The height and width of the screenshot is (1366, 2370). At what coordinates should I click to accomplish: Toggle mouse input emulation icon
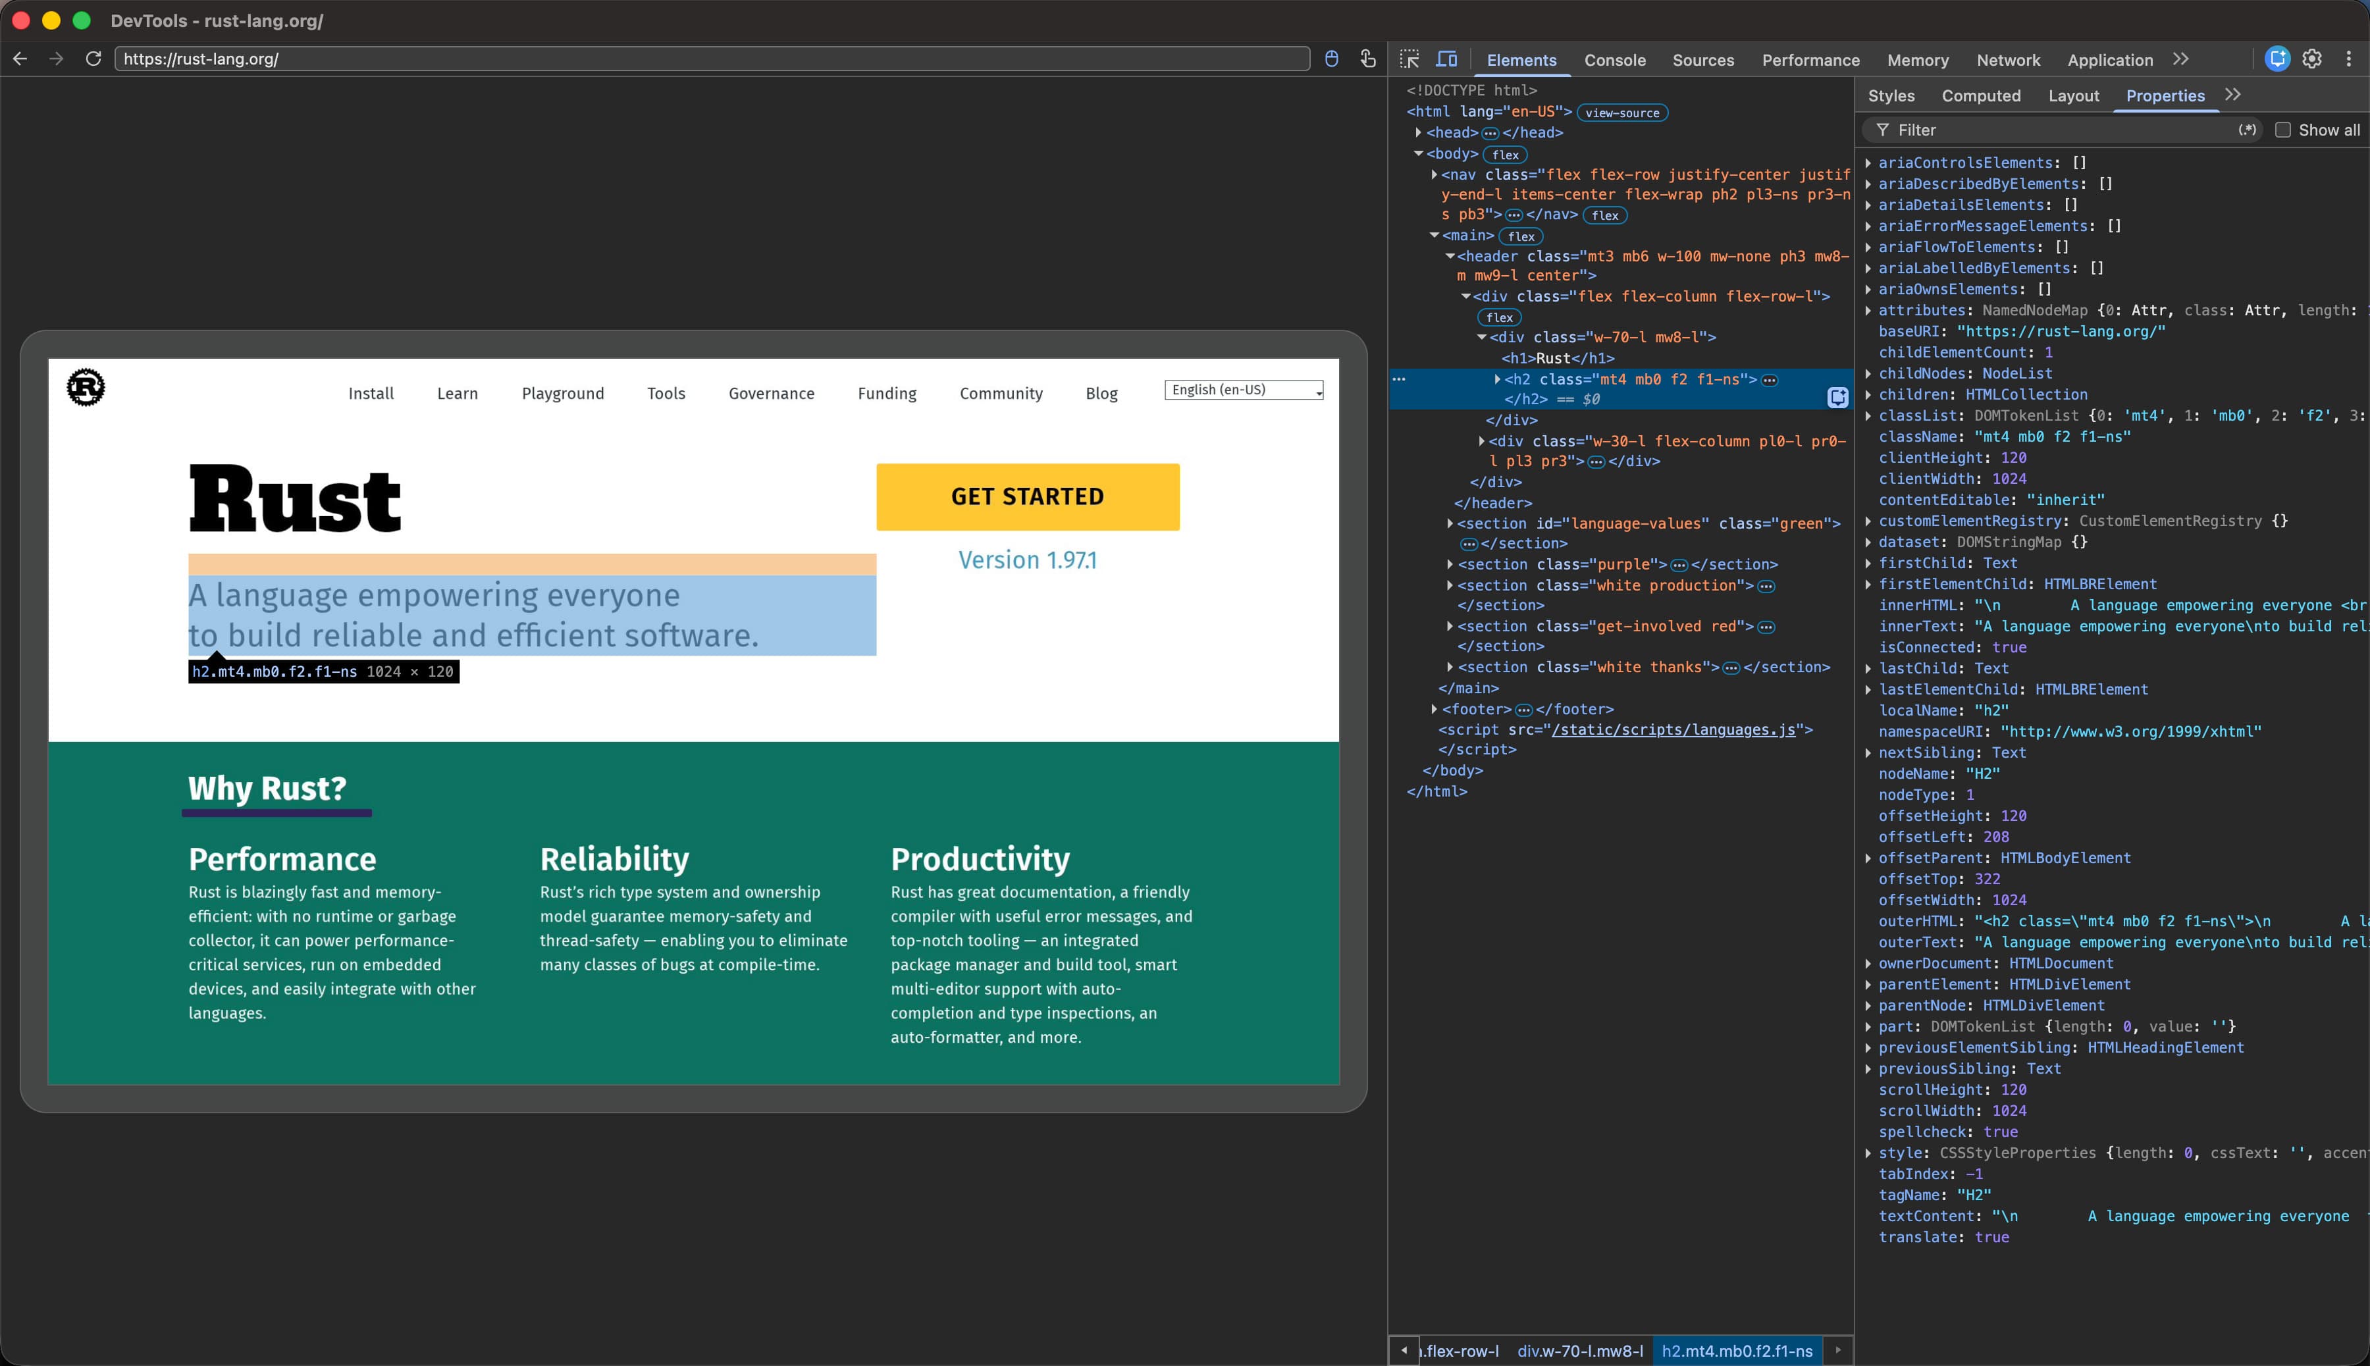coord(1331,59)
